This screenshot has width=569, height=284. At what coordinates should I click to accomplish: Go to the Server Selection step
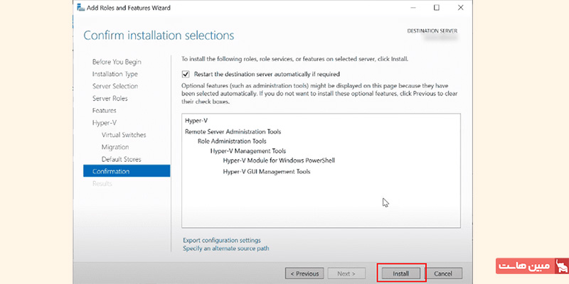click(115, 86)
